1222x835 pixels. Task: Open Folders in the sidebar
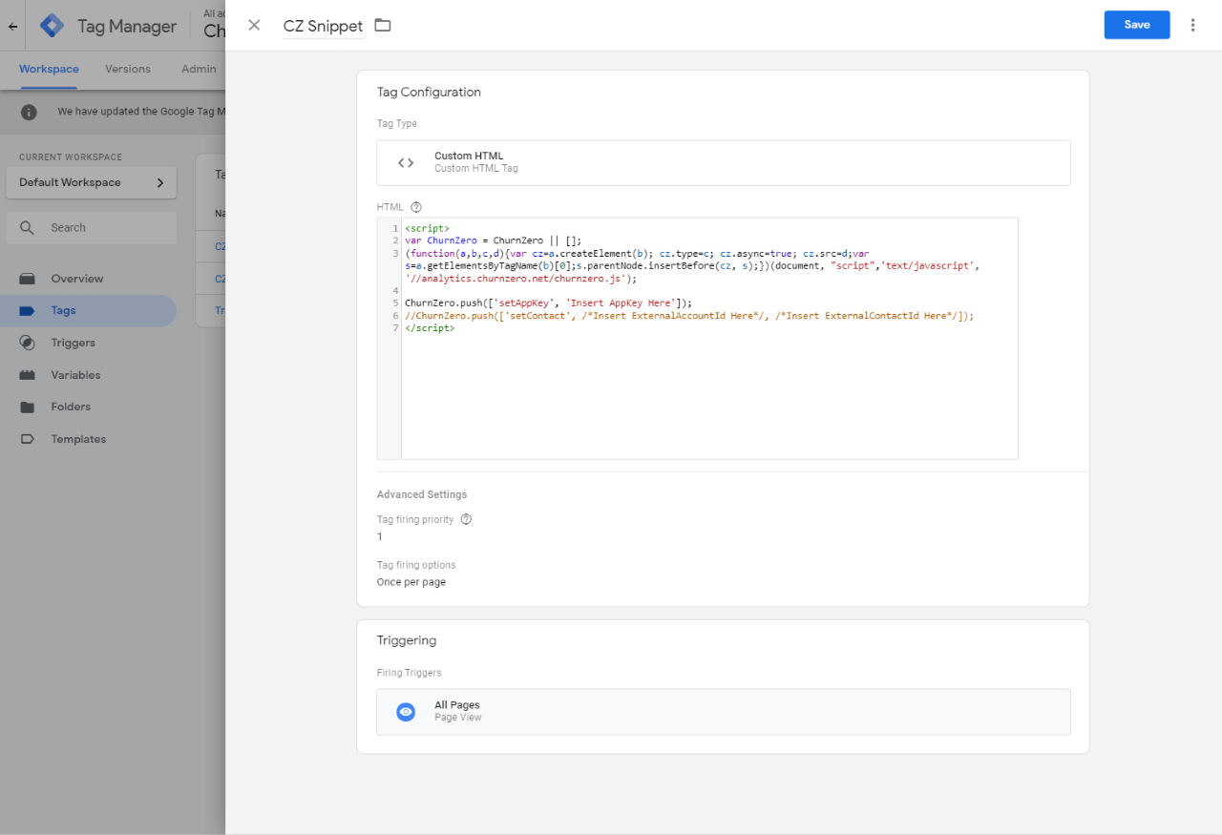(x=88, y=407)
